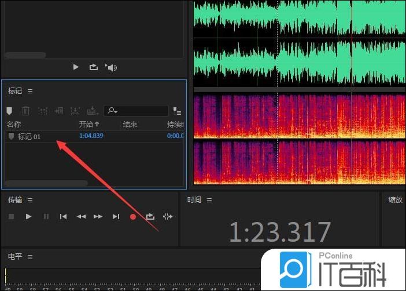Select the 传输 panel tab title
Screen dimensions: 406x291
coord(15,200)
